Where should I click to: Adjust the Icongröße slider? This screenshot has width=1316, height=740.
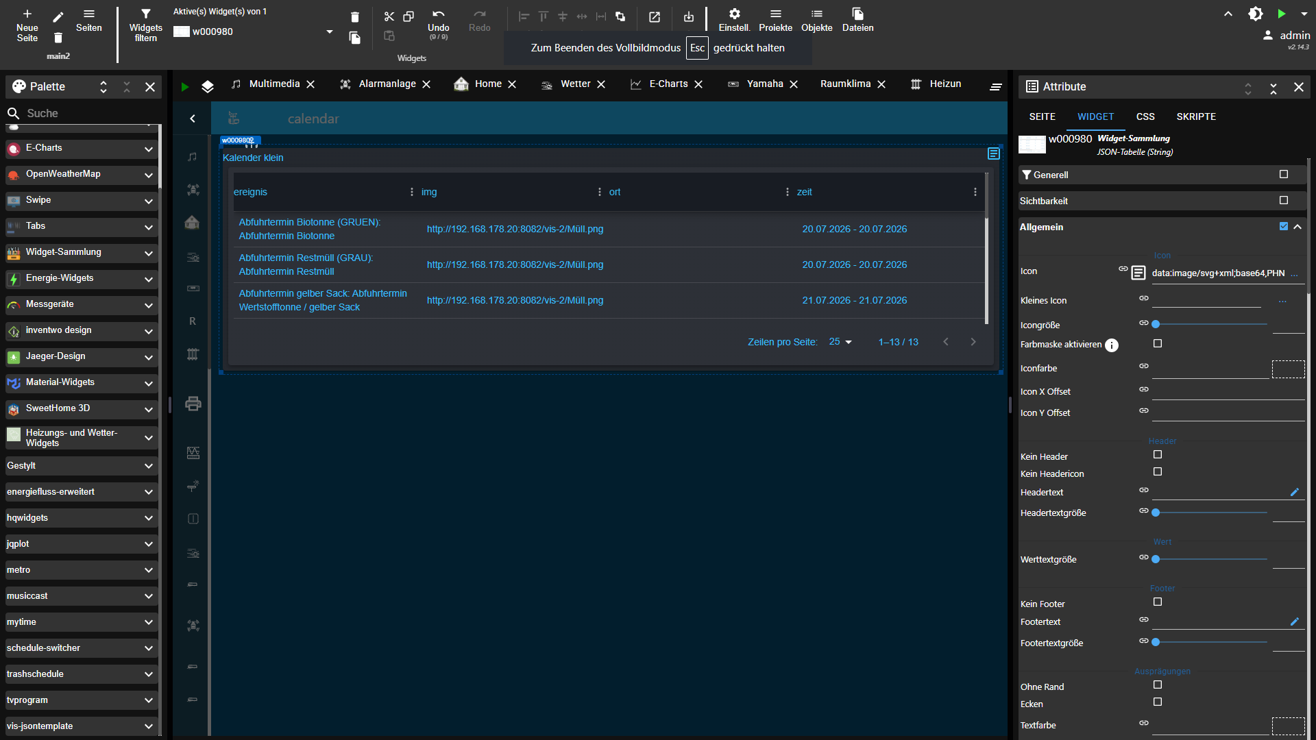pyautogui.click(x=1210, y=324)
